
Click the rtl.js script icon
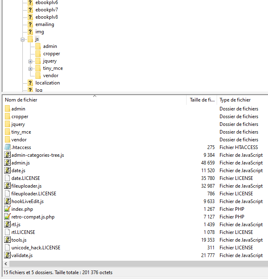click(7, 224)
